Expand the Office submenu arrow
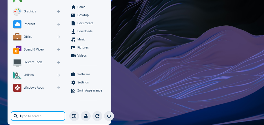 click(59, 37)
